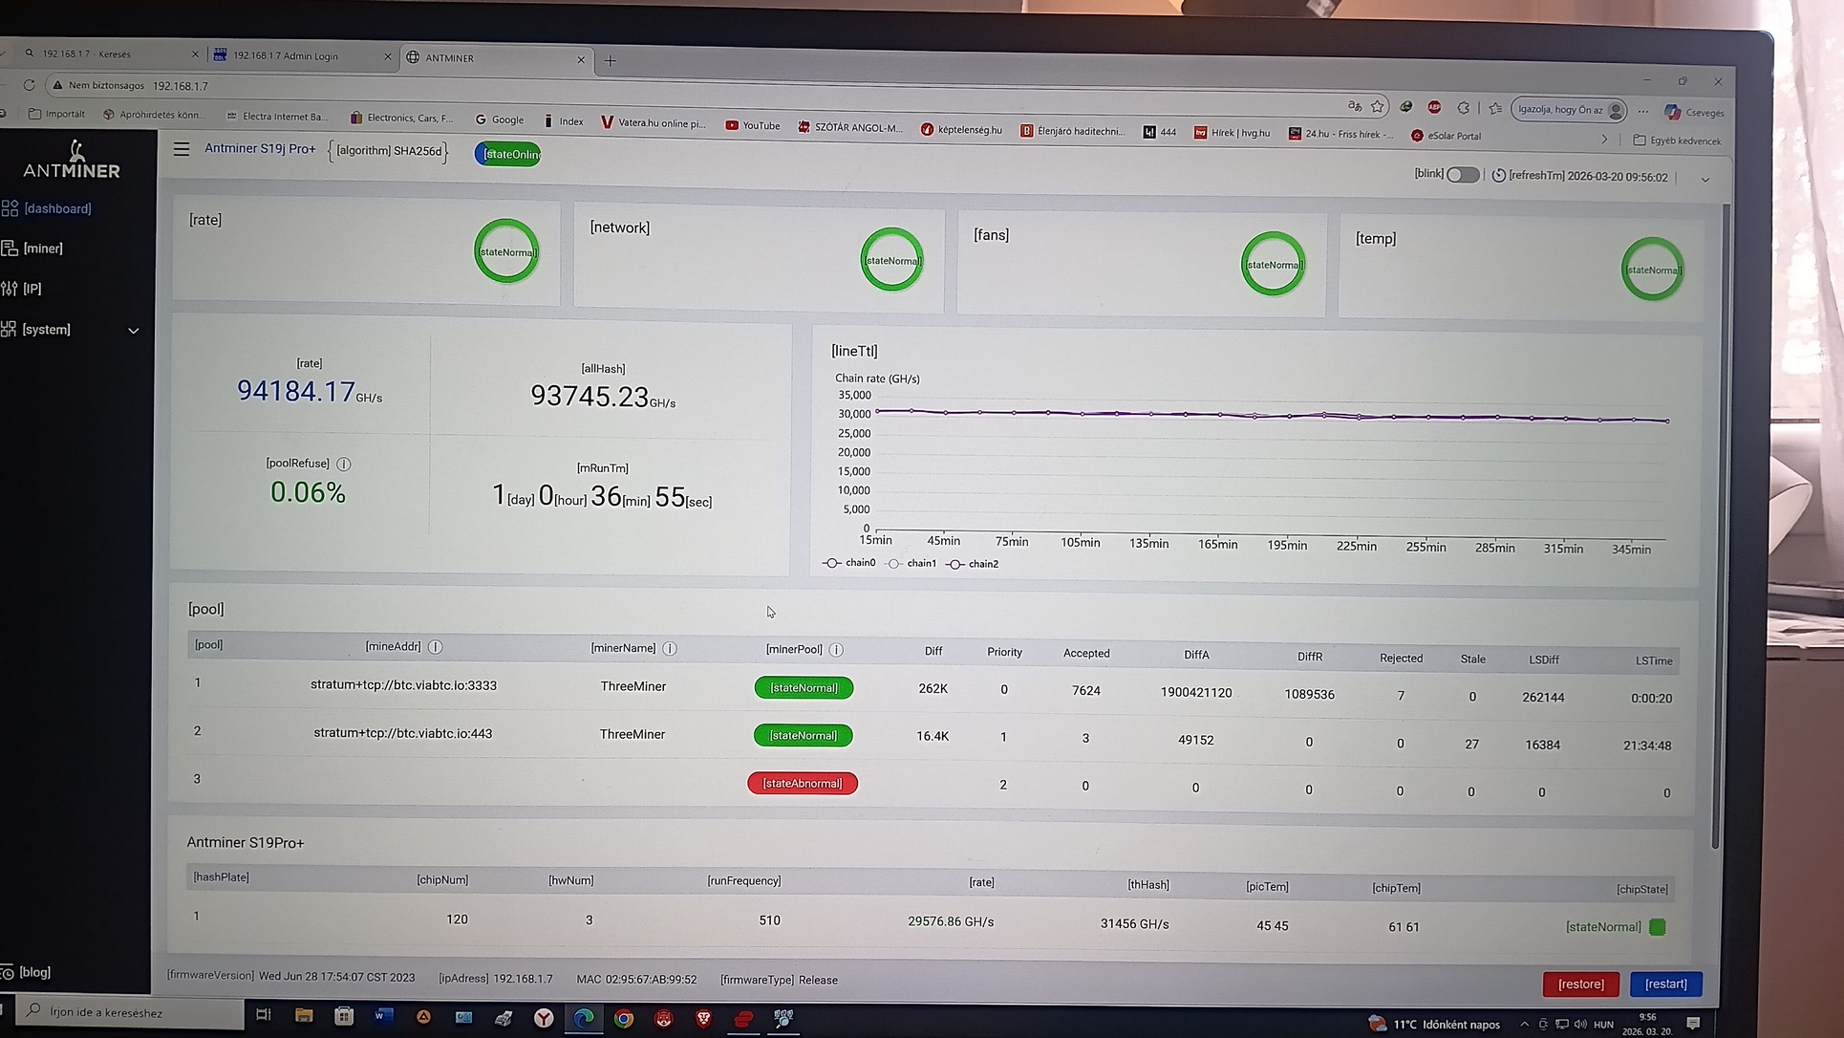
Task: Open the IP settings sidebar item
Action: click(x=32, y=289)
